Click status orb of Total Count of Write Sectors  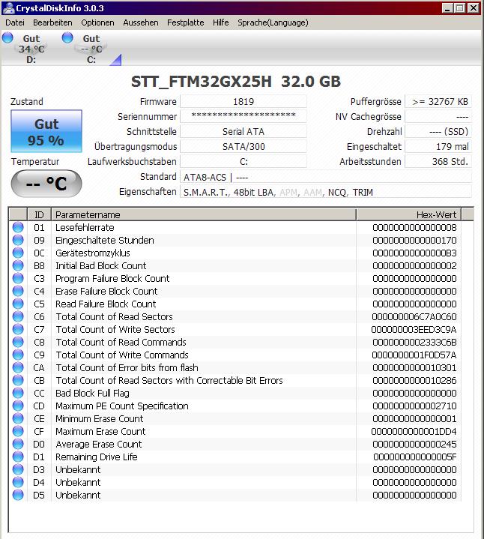point(18,329)
